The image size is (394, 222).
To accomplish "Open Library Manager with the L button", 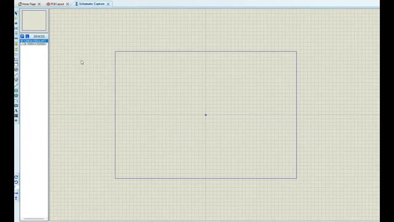I will (x=27, y=36).
